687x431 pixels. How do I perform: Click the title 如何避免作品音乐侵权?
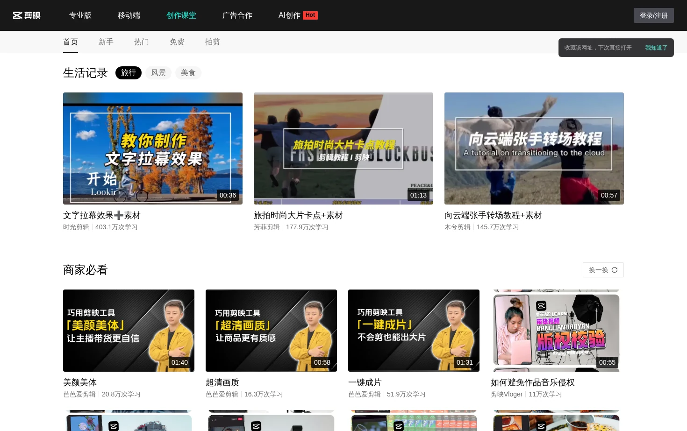point(533,382)
